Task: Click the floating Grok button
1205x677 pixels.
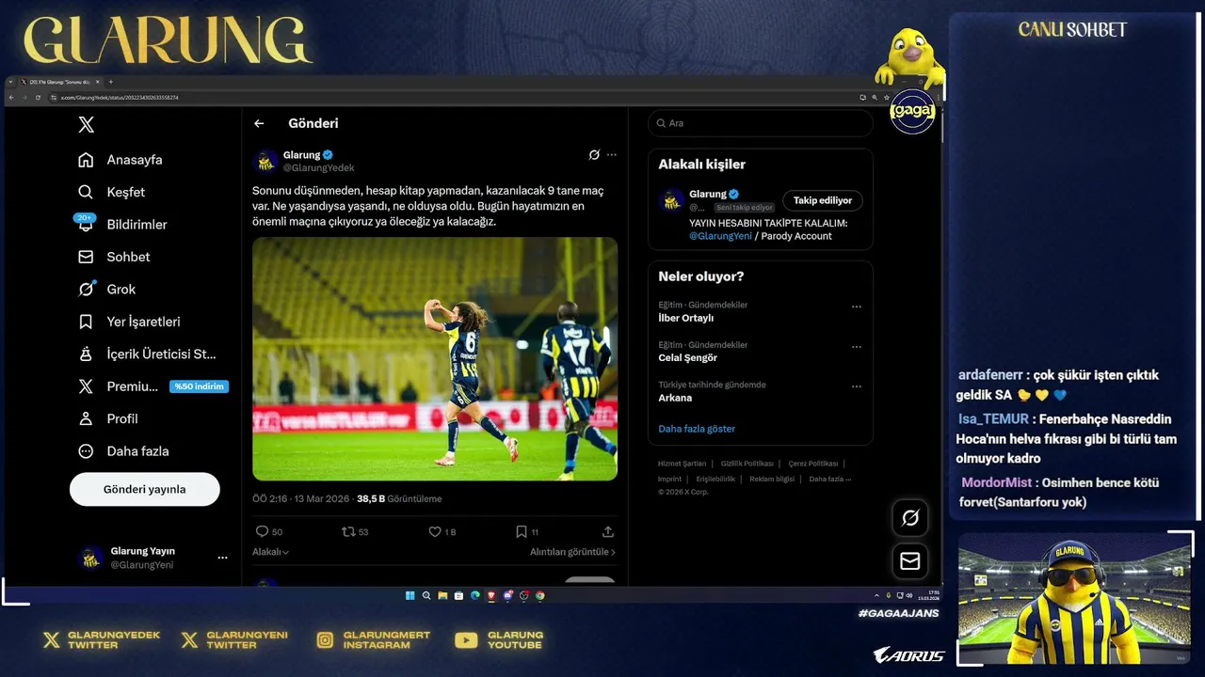Action: (x=910, y=518)
